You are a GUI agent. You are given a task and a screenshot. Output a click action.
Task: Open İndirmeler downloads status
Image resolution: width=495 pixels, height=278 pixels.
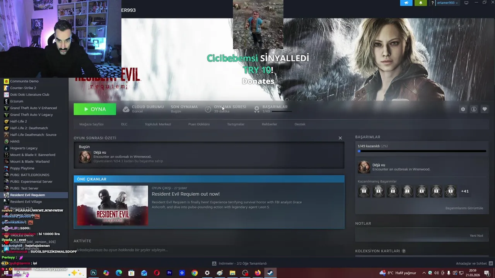click(239, 263)
